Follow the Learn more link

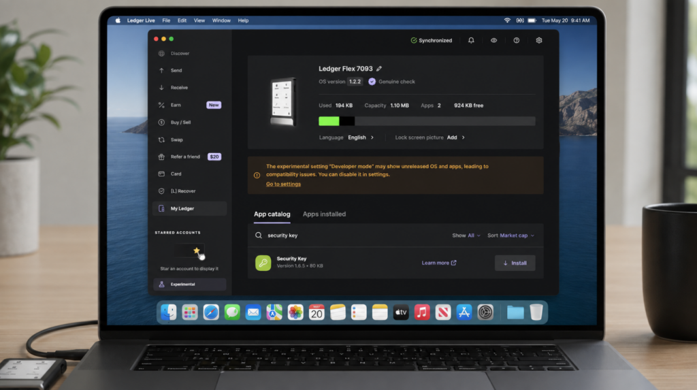pyautogui.click(x=439, y=263)
